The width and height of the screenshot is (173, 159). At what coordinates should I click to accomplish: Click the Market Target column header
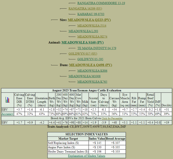[x=68, y=139]
